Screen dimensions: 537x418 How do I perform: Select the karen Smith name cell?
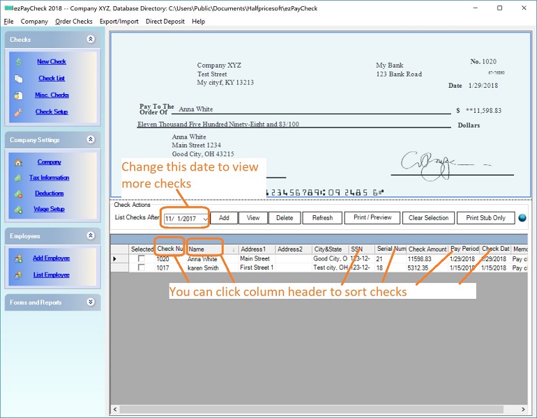click(x=211, y=268)
